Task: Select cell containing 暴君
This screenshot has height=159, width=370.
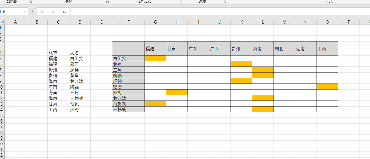Action: coord(80,64)
